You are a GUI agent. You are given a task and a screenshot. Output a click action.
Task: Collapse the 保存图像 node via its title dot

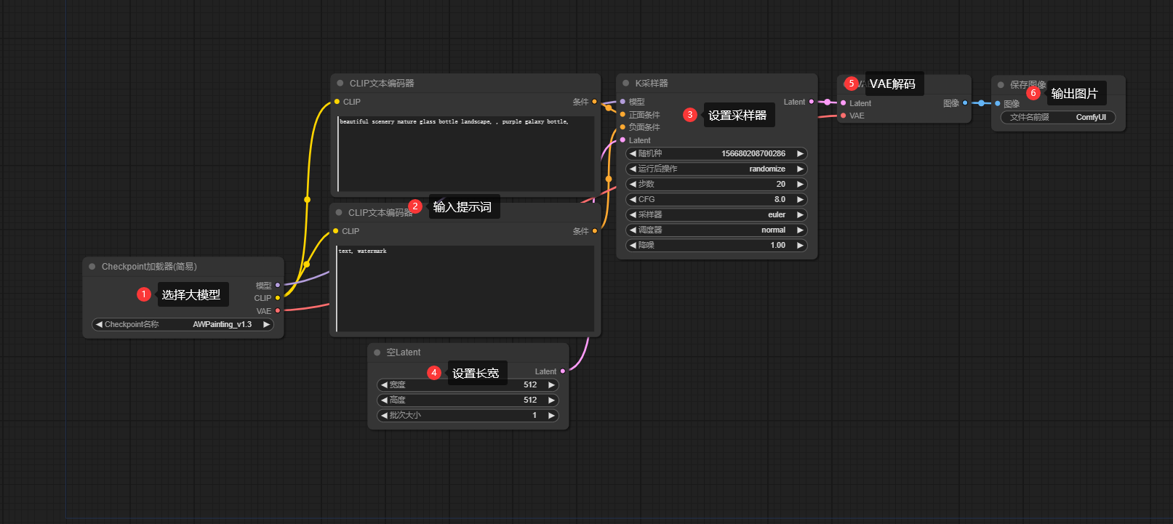pos(1001,85)
